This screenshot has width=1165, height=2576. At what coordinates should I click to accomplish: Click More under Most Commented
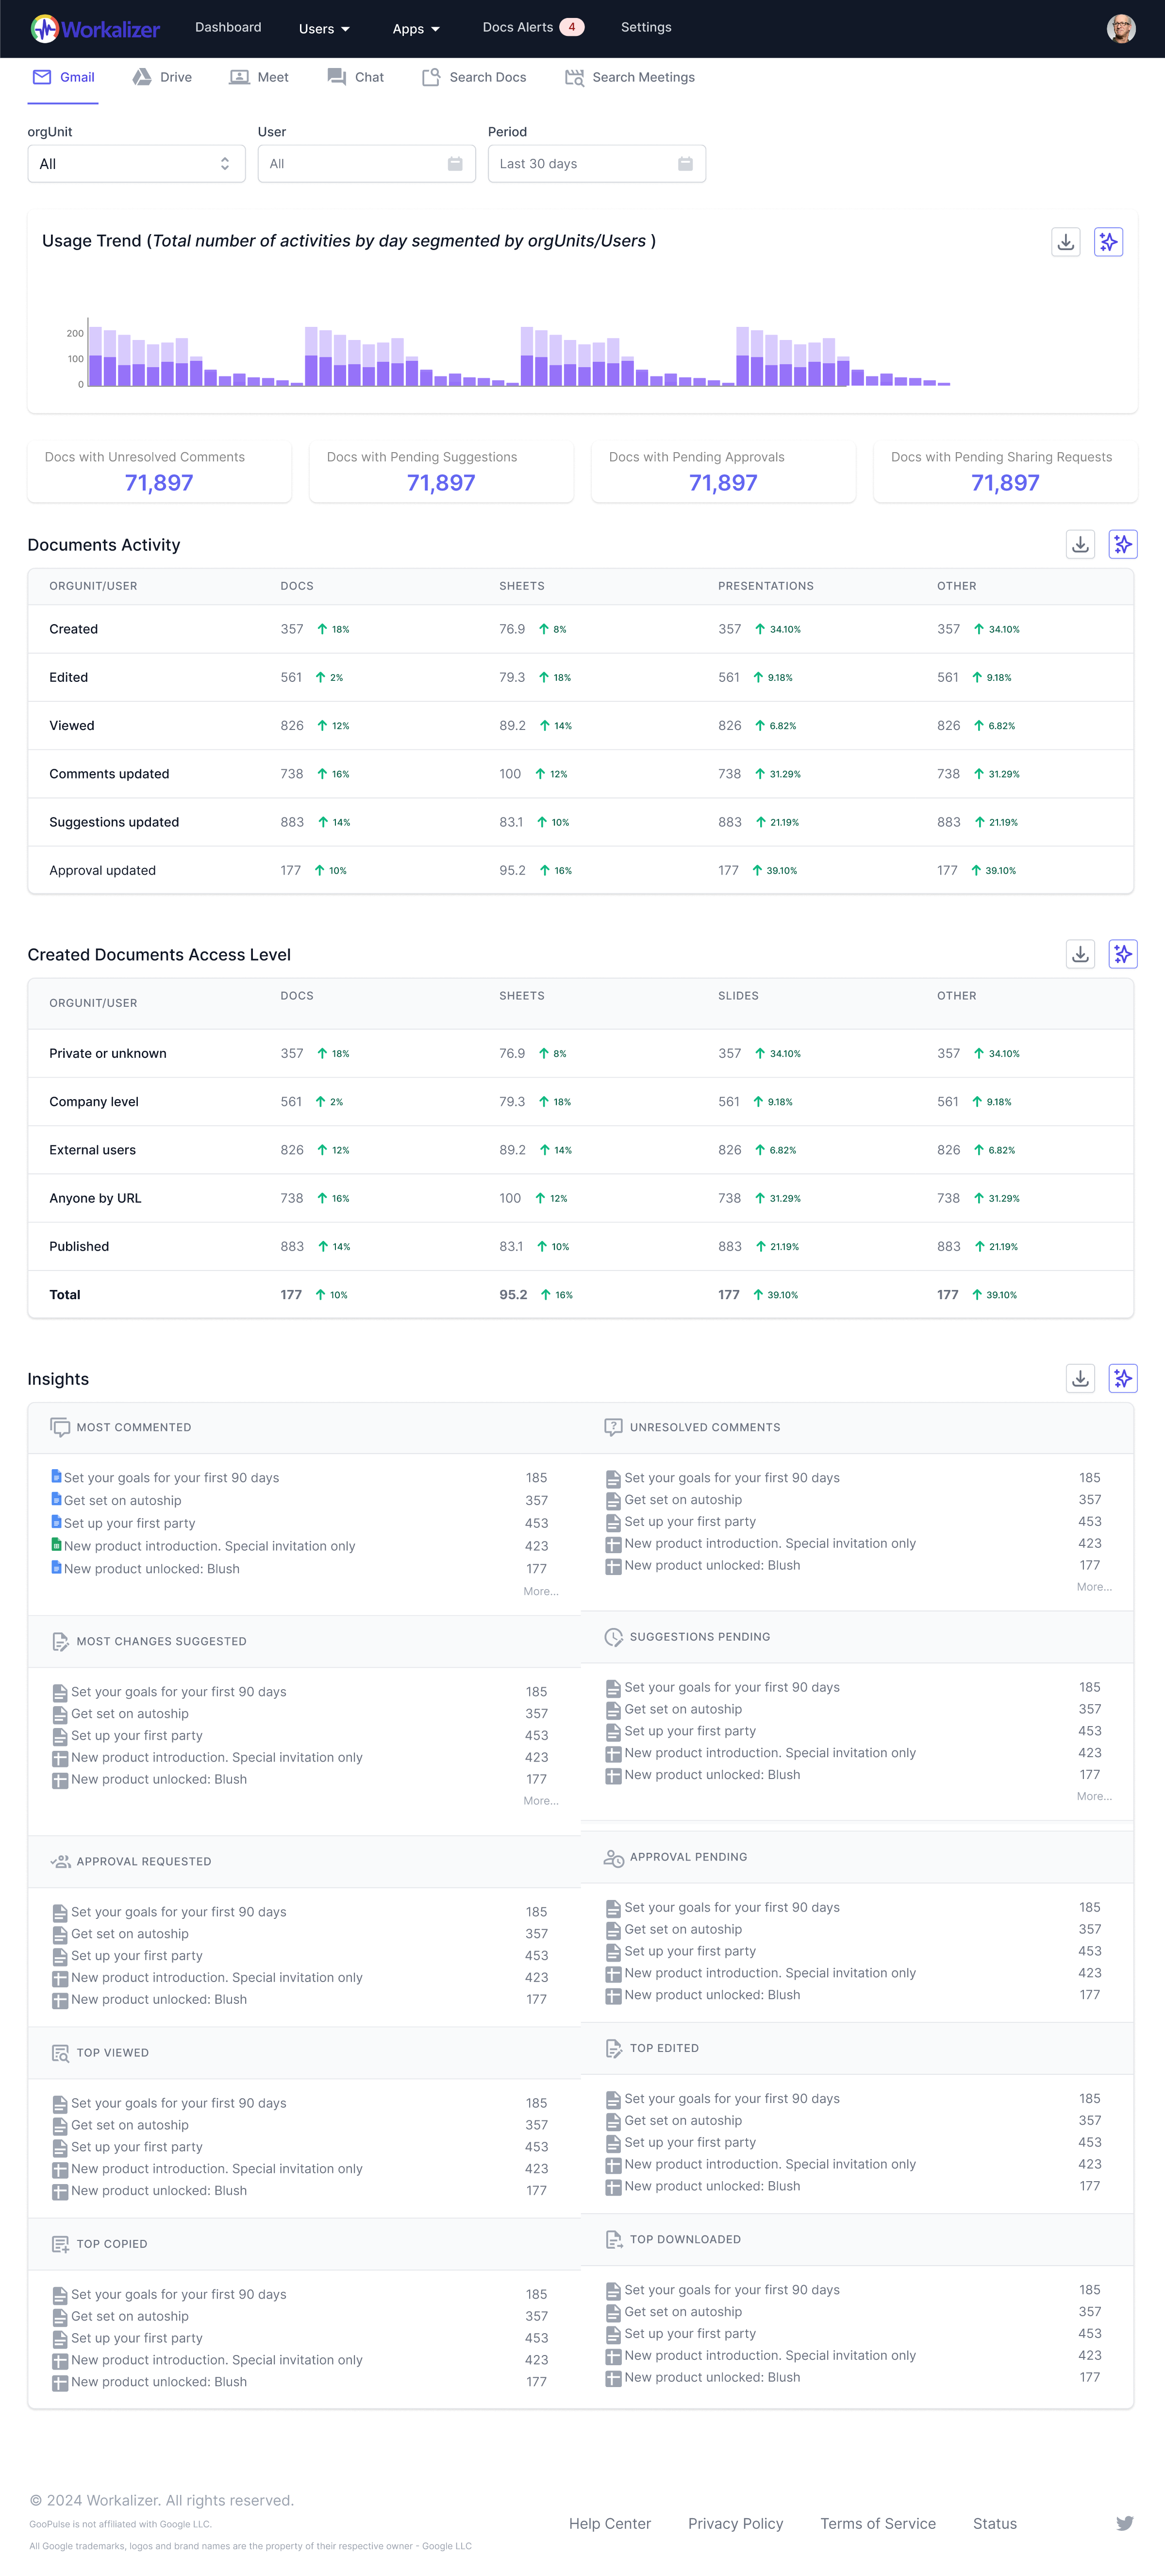tap(541, 1591)
